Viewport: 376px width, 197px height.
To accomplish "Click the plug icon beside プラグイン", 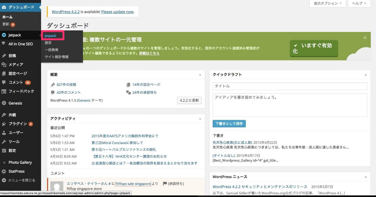I will click(x=4, y=124).
